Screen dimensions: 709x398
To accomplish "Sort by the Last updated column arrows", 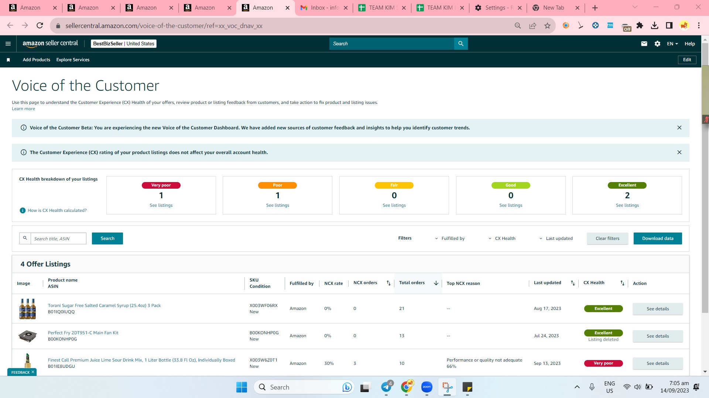I will tap(573, 283).
